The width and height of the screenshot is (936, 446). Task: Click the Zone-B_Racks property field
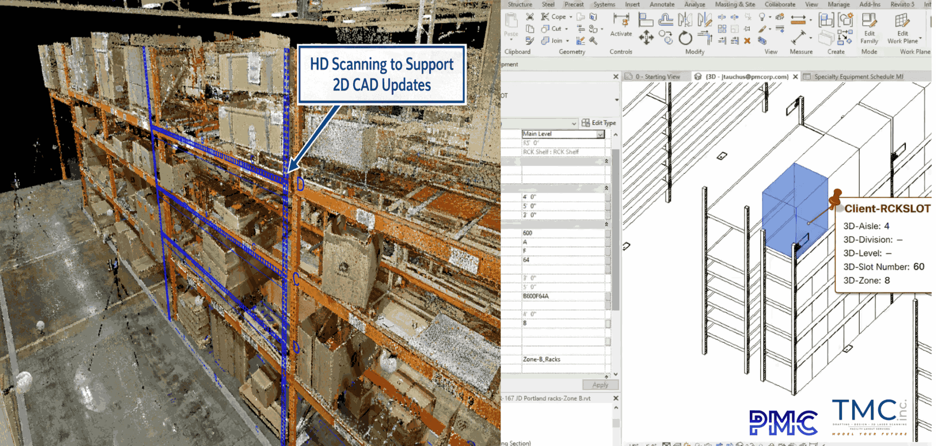tap(562, 359)
